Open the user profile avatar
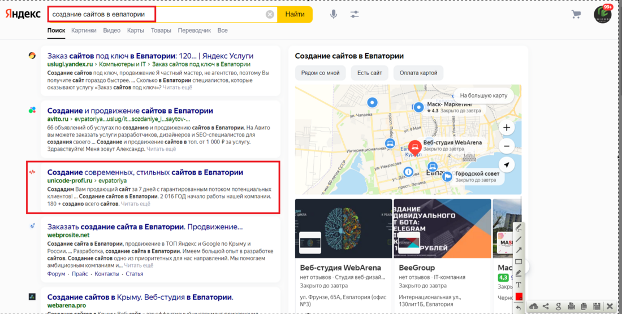 pos(603,14)
